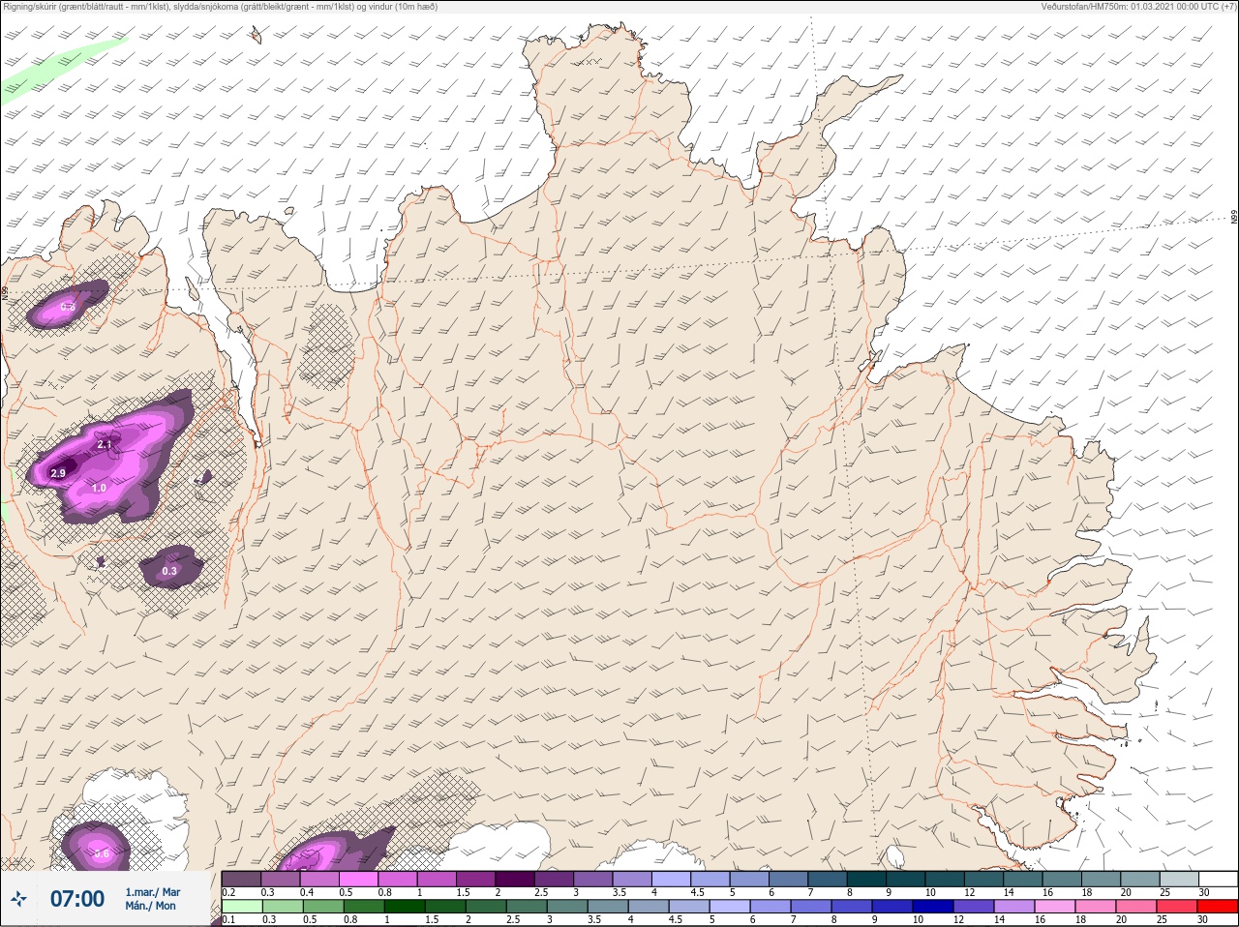Screen dimensions: 1239x927
Task: Click the red 30 swatch in lower legend
Action: click(x=1218, y=907)
